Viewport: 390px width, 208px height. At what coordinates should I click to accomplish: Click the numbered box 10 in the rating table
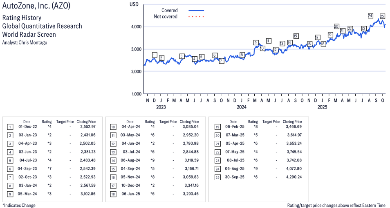pyautogui.click(x=113, y=127)
